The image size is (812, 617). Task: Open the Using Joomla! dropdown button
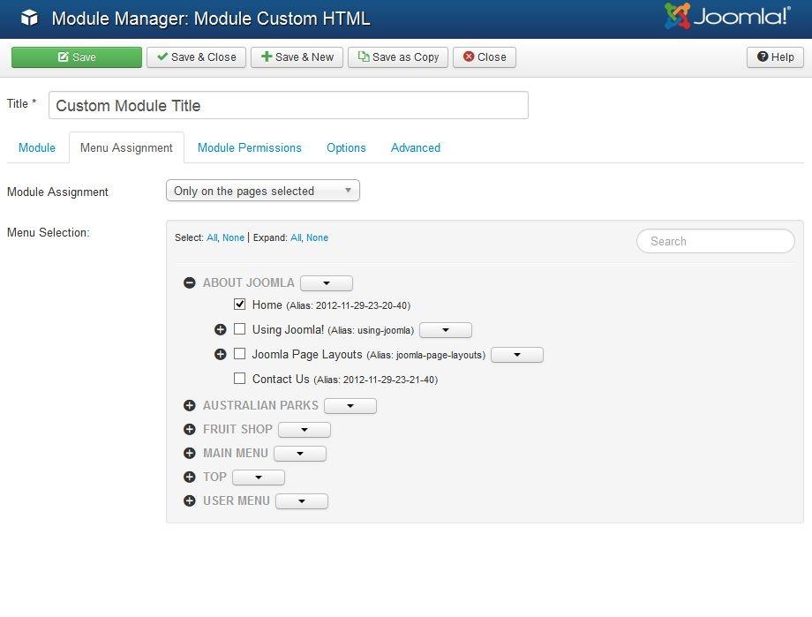[x=446, y=330]
